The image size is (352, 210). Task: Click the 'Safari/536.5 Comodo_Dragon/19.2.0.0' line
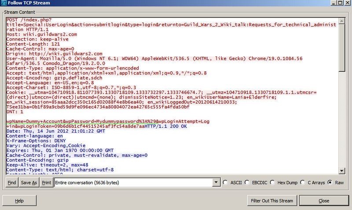coord(56,63)
